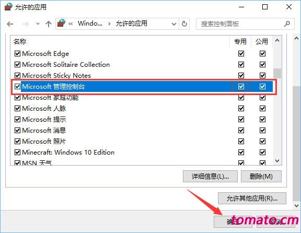Toggle Microsoft 人脉 private checkbox
The height and width of the screenshot is (233, 301).
pyautogui.click(x=241, y=109)
